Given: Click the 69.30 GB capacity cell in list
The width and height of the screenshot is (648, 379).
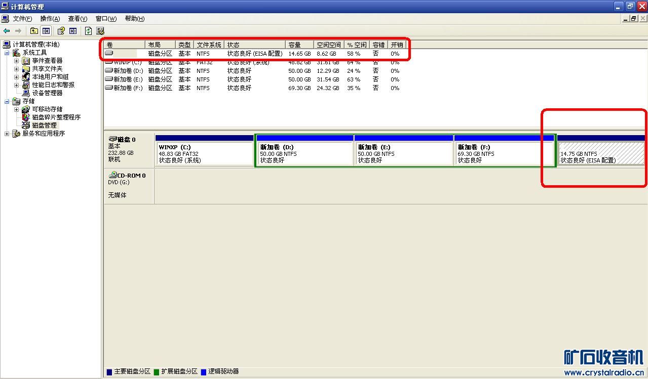Looking at the screenshot, I should (x=299, y=88).
